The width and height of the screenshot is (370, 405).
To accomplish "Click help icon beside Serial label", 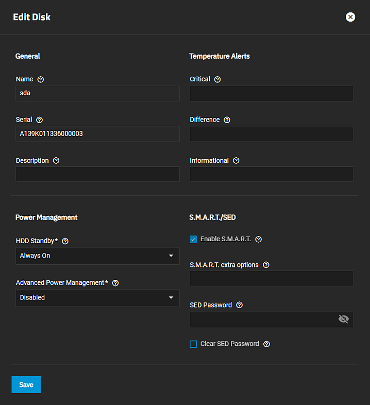I will pos(40,120).
